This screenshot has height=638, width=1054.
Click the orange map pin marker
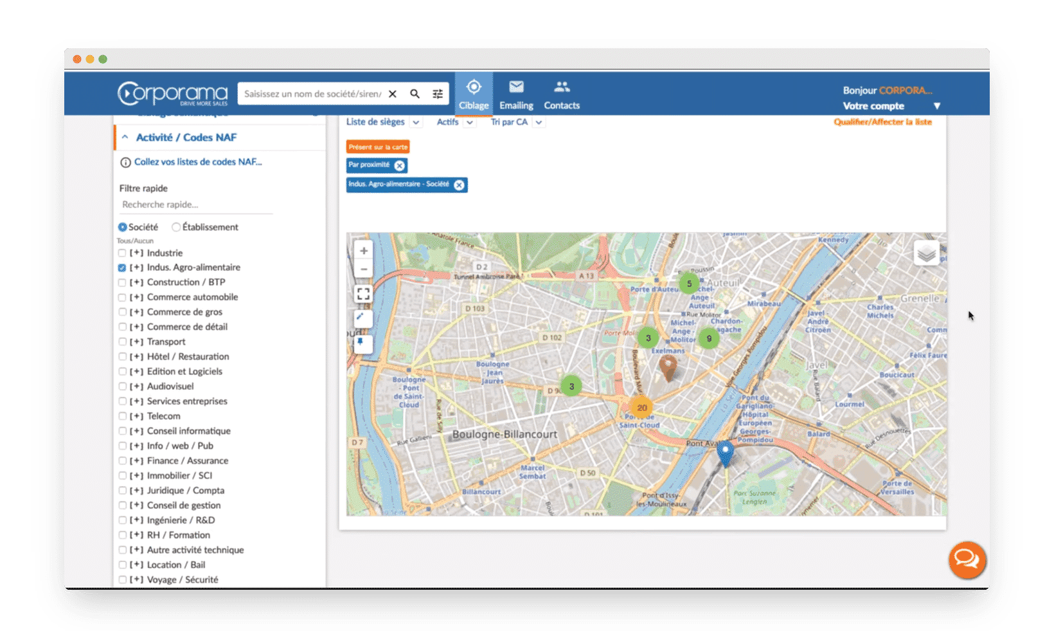click(x=668, y=368)
